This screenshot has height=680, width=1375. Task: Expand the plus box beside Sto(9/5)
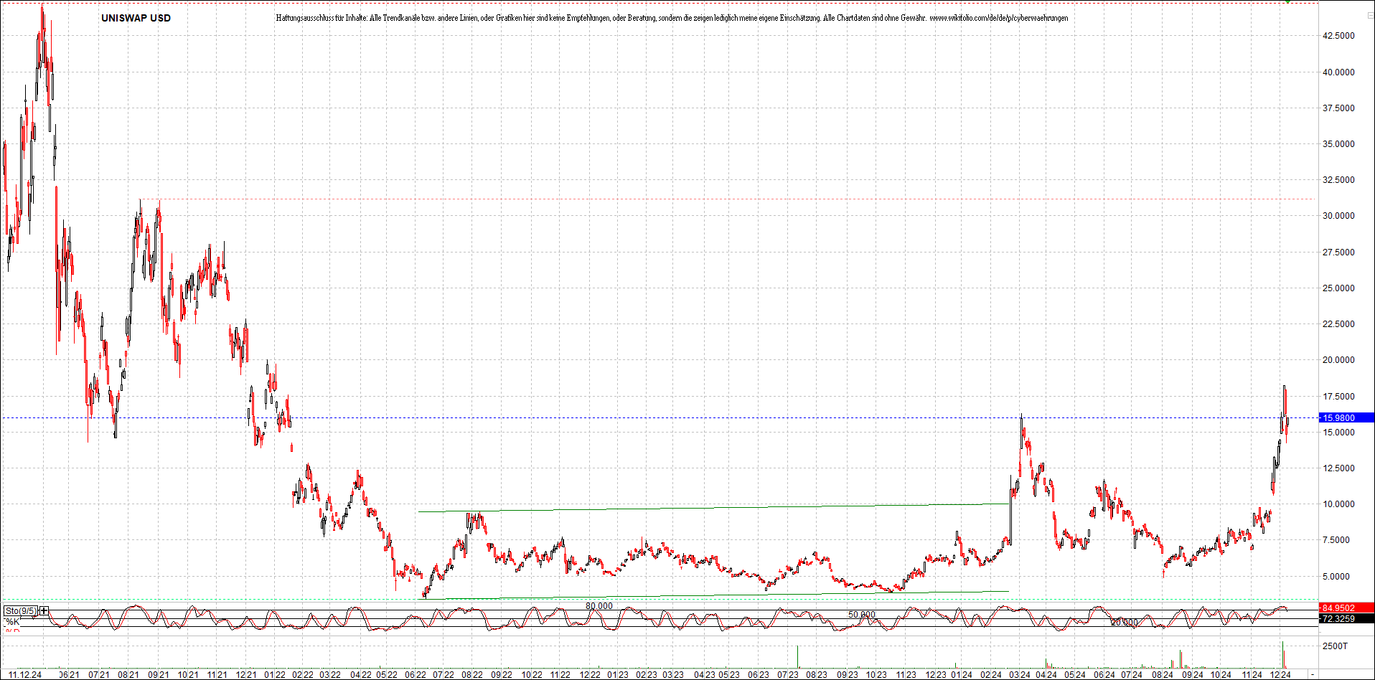click(x=44, y=611)
